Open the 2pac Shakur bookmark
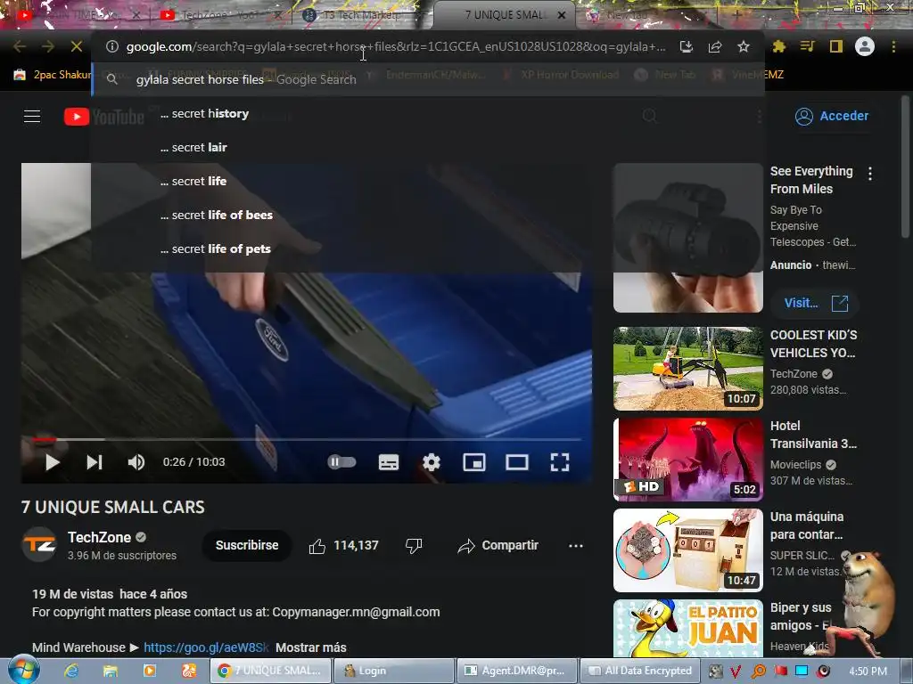Image resolution: width=913 pixels, height=684 pixels. [53, 75]
